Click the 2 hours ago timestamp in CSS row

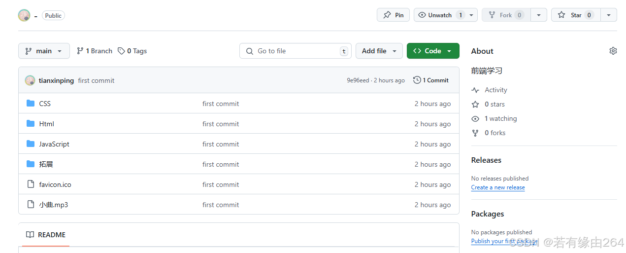point(432,104)
